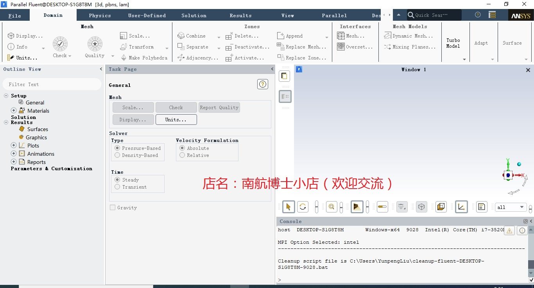Click the Mesh Display icon in ribbon
This screenshot has width=534, height=288.
coord(11,36)
